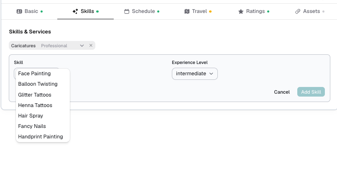The image size is (337, 194).
Task: Click the Caricatures skill chip label
Action: 23,46
